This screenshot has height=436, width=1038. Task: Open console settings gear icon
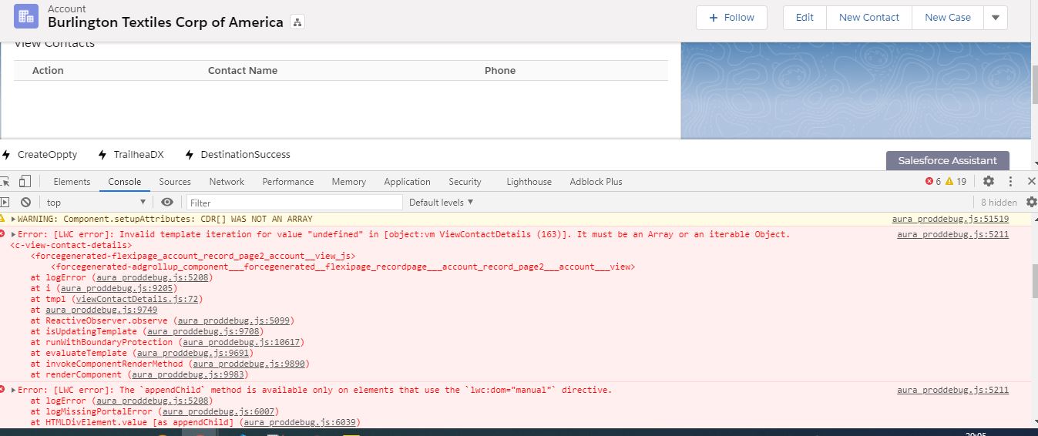point(1032,203)
